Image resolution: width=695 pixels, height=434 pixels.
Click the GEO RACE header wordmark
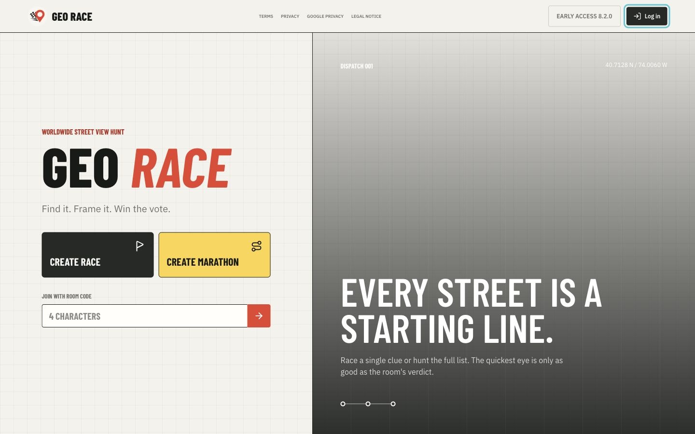click(72, 17)
